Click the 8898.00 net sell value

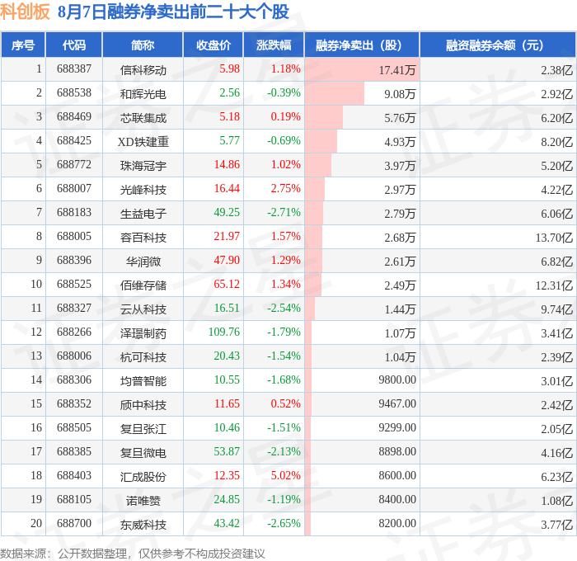(397, 451)
